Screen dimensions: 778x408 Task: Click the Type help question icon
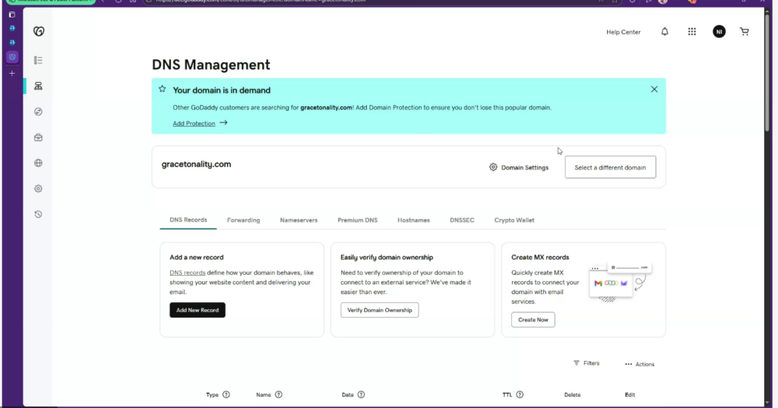226,394
